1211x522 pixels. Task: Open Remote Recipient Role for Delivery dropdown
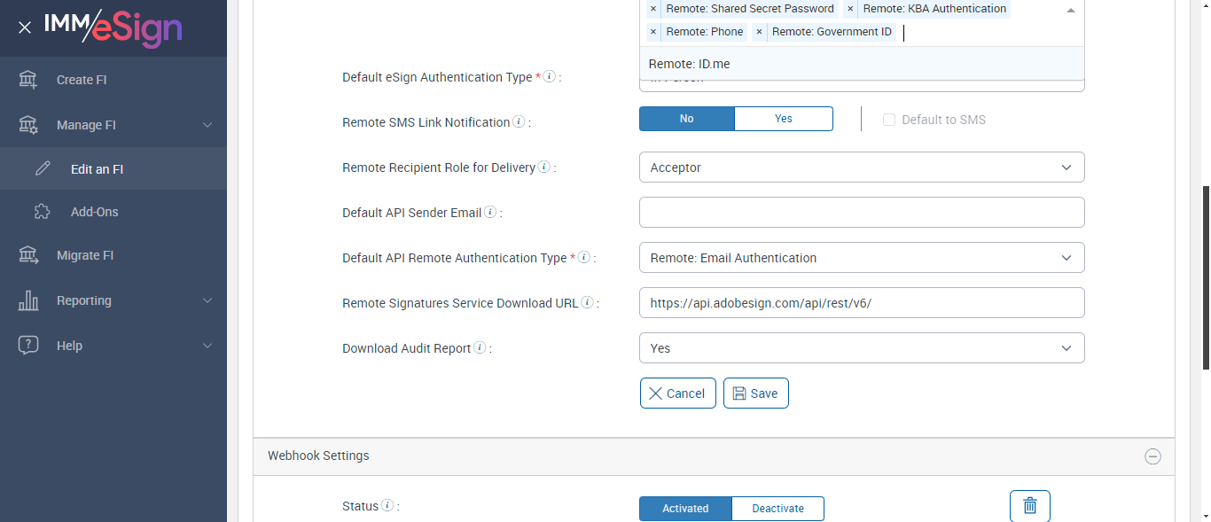pyautogui.click(x=861, y=168)
